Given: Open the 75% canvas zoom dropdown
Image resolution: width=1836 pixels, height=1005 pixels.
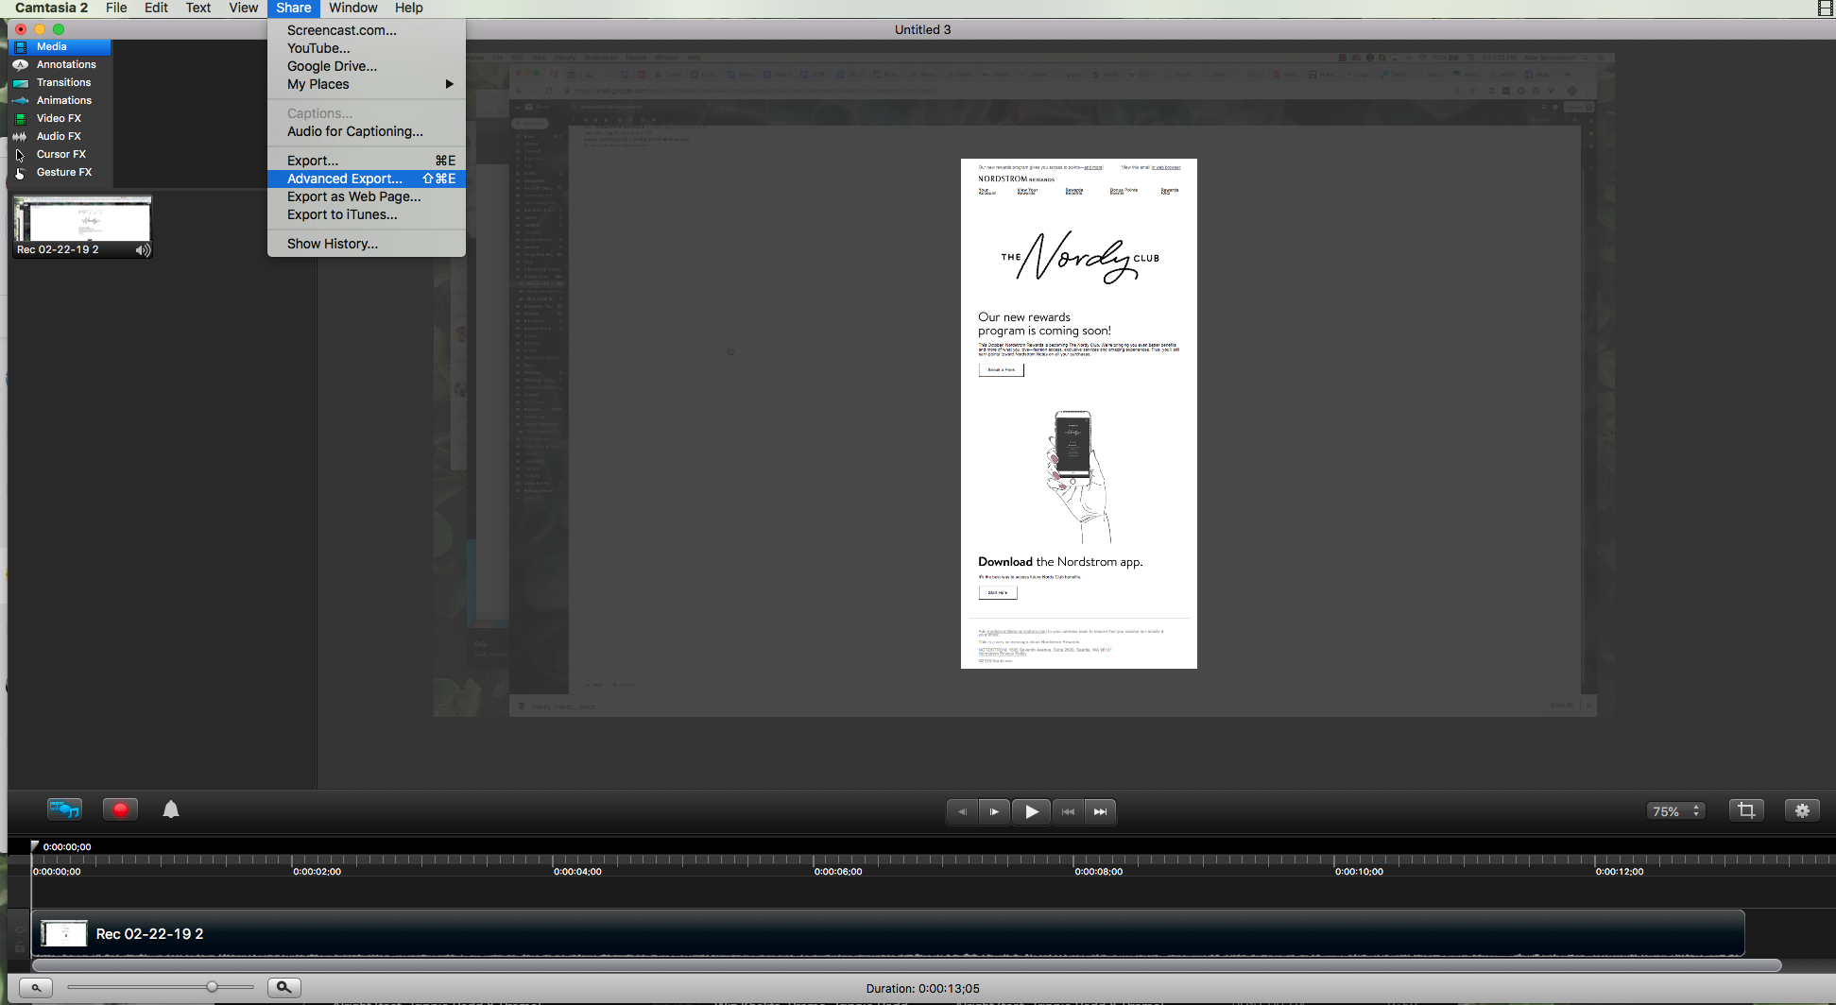Looking at the screenshot, I should coord(1676,811).
